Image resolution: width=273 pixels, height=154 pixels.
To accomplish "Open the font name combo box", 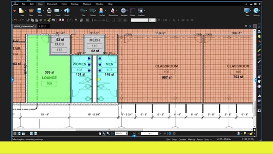I will coord(139,20).
